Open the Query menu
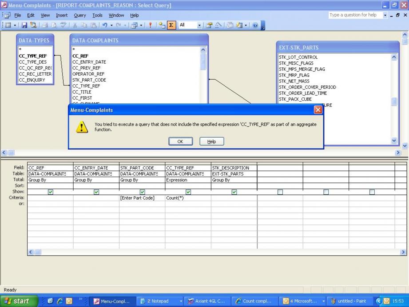The image size is (409, 307). click(80, 15)
